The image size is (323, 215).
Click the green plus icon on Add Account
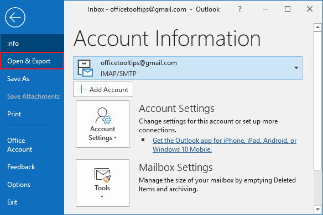(x=81, y=89)
